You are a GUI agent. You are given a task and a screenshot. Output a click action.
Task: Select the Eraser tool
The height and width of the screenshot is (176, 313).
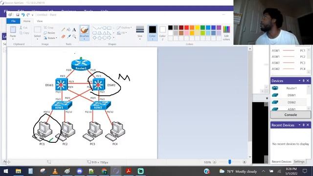[x=63, y=37]
